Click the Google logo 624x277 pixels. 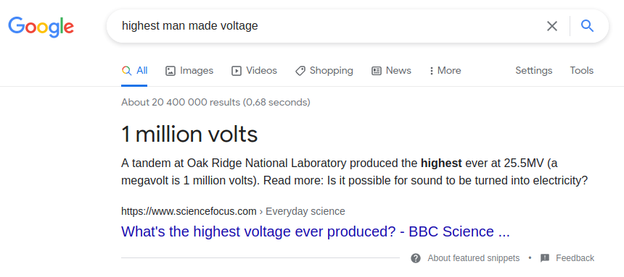coord(41,27)
